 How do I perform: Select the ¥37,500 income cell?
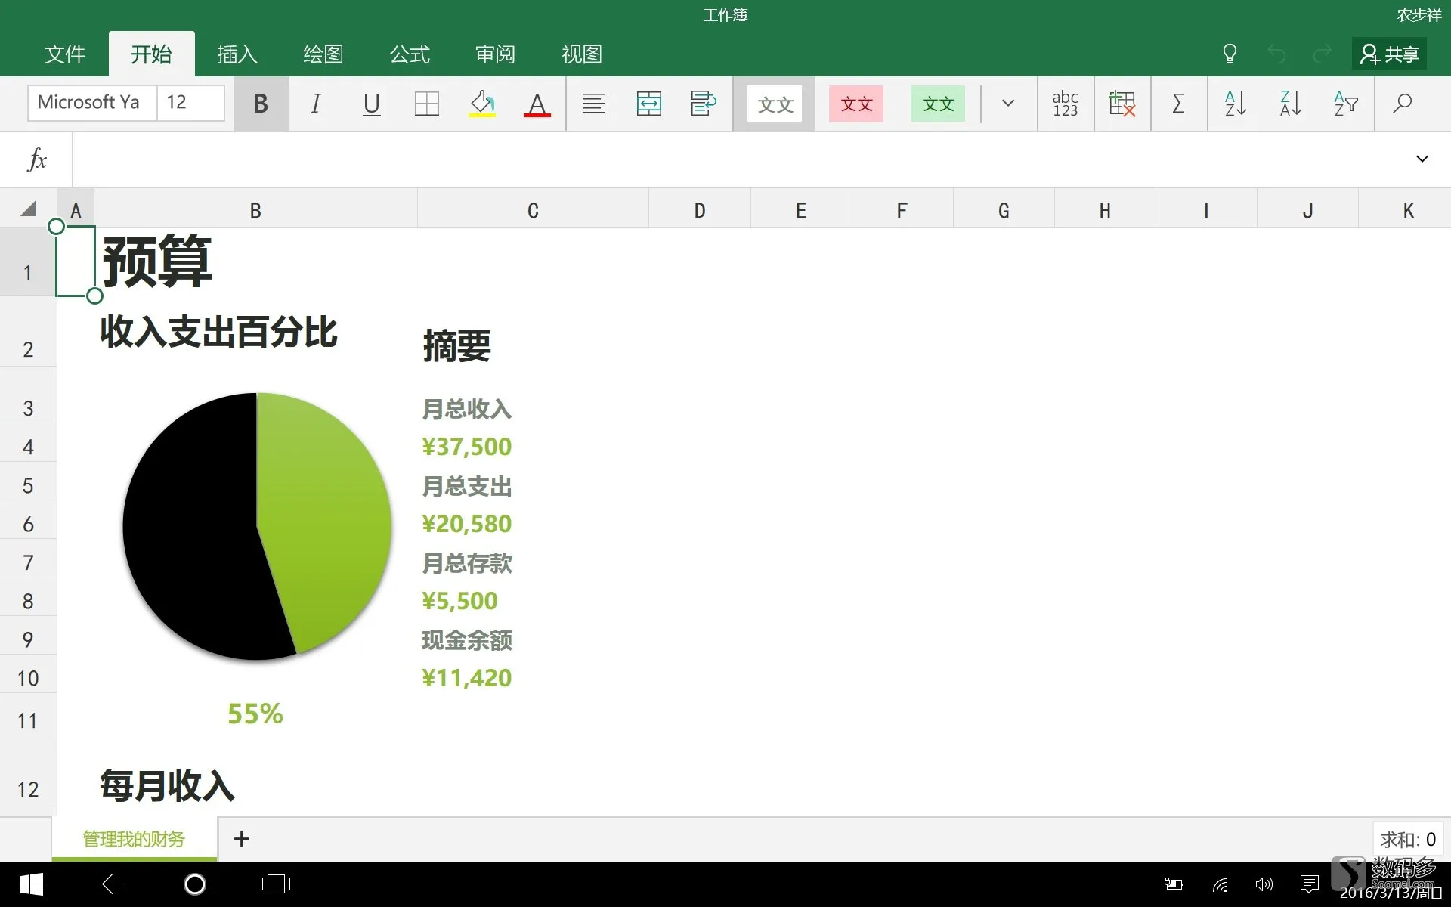click(466, 447)
